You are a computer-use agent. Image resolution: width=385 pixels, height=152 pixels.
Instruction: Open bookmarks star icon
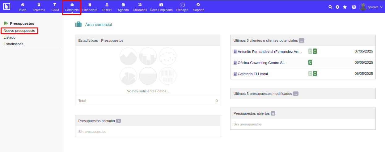345,7
